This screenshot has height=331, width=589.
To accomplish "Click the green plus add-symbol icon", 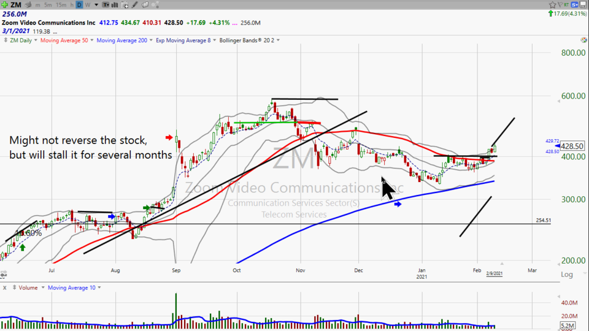I will [4, 4].
